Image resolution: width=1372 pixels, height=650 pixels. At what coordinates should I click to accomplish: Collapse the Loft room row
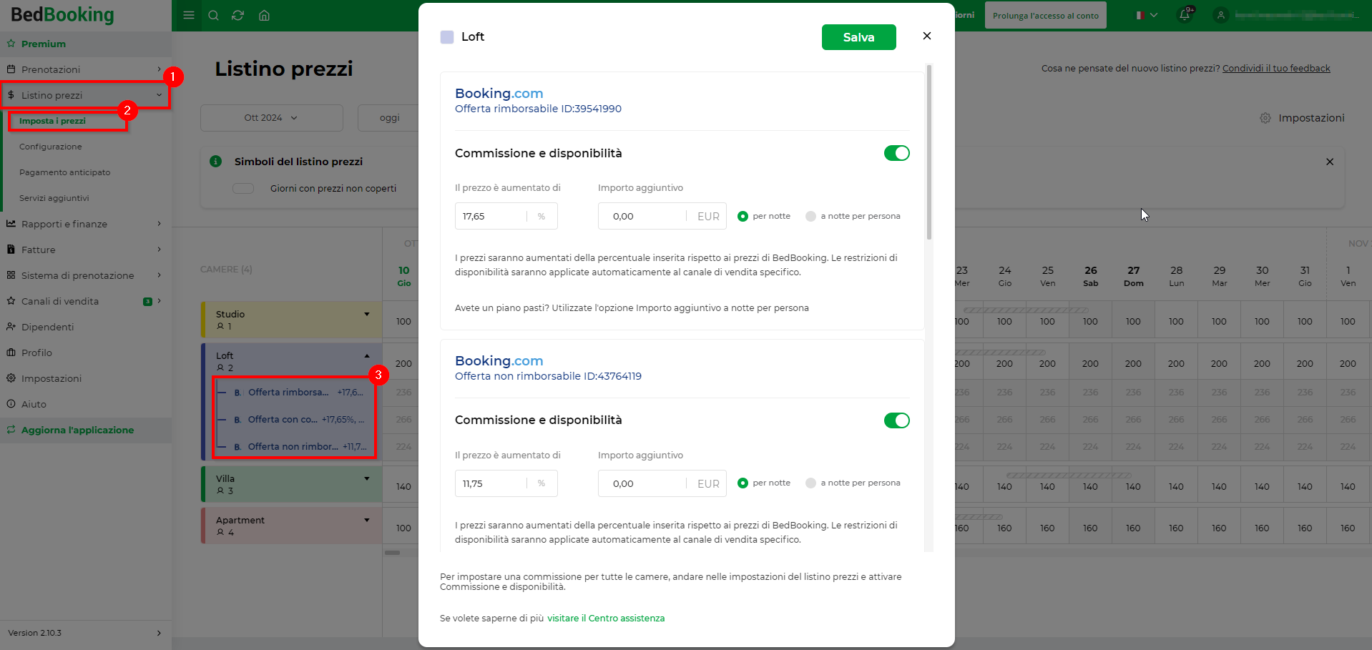pos(367,355)
